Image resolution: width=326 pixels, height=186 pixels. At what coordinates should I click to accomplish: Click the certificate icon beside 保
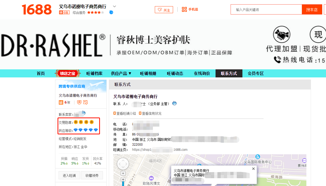[85, 102]
